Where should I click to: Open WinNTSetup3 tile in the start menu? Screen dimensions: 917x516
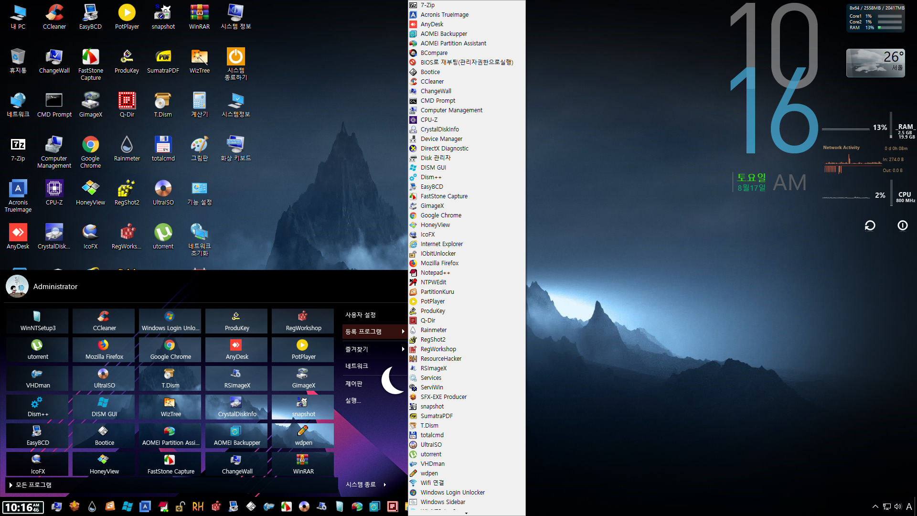[38, 321]
